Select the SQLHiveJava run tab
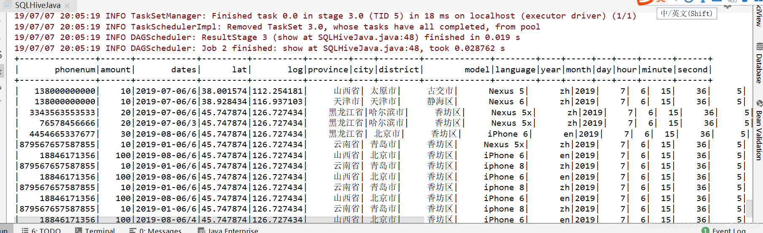 click(38, 5)
